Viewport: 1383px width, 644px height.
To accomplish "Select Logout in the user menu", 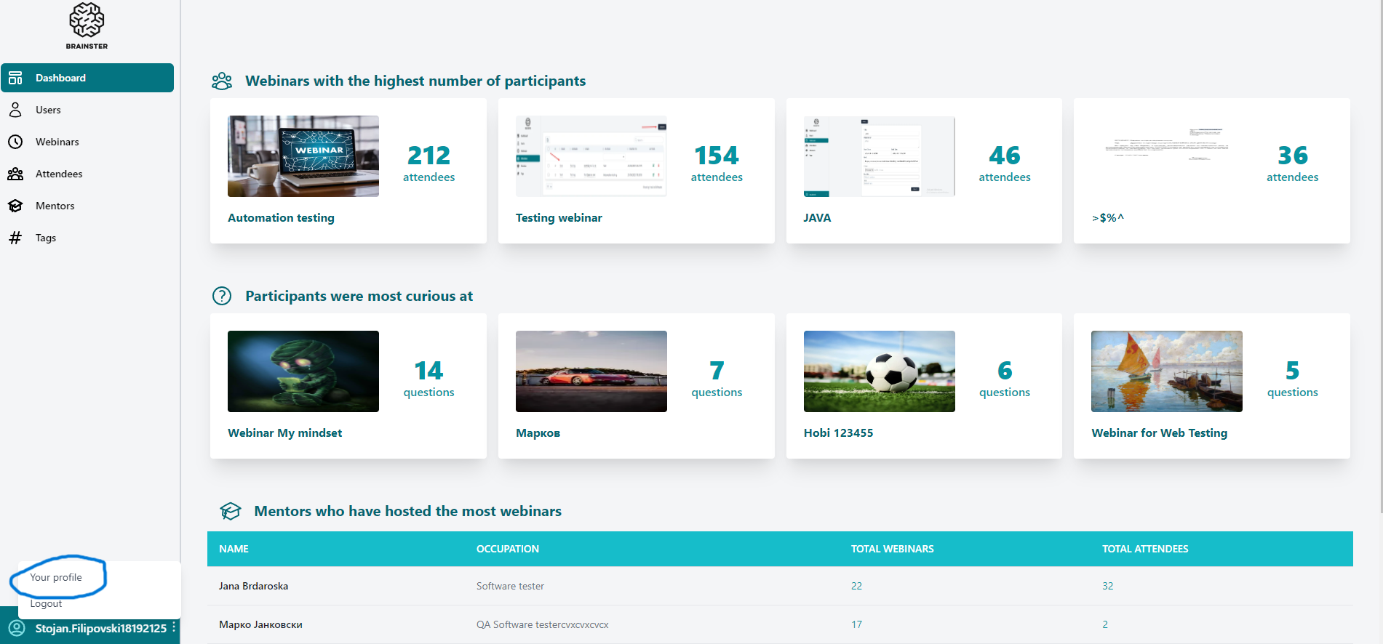I will pyautogui.click(x=46, y=603).
